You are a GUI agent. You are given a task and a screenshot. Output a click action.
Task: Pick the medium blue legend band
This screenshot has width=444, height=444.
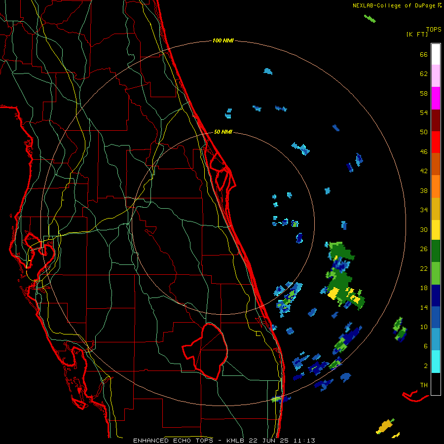pyautogui.click(x=436, y=317)
